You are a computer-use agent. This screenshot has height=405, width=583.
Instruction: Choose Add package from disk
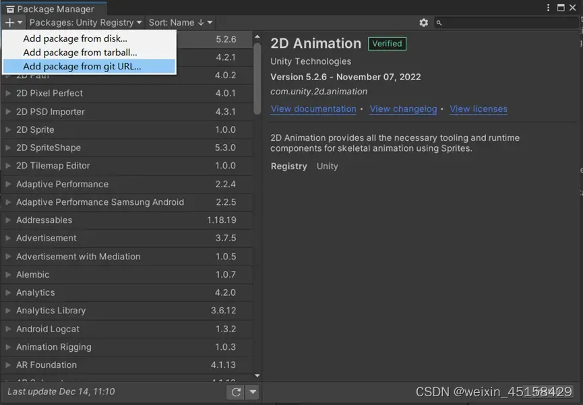click(x=89, y=38)
